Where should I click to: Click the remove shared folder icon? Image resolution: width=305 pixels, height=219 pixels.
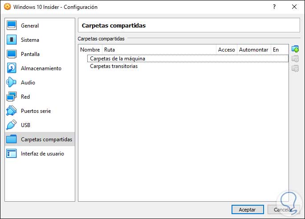[x=295, y=68]
